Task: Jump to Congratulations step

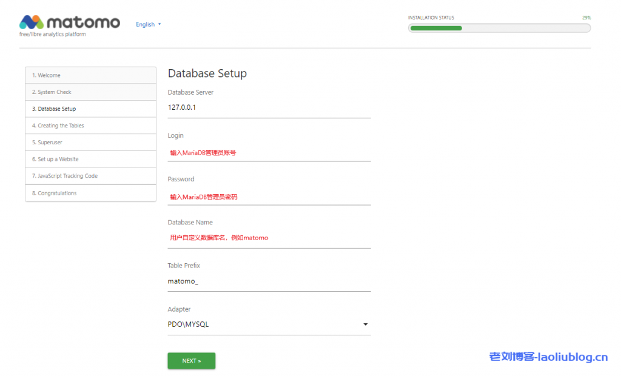Action: pos(90,193)
